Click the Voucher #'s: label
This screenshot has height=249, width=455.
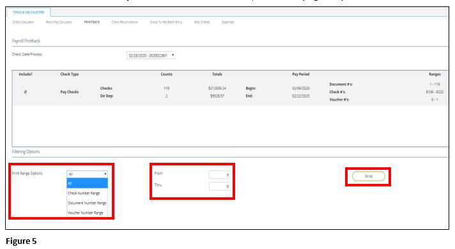pos(339,100)
